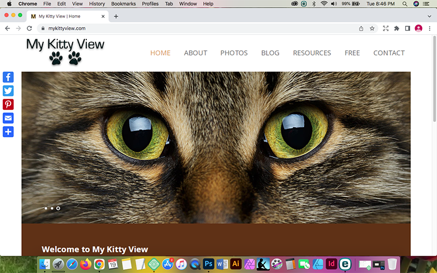Select third slide dot in slideshow

[x=58, y=208]
